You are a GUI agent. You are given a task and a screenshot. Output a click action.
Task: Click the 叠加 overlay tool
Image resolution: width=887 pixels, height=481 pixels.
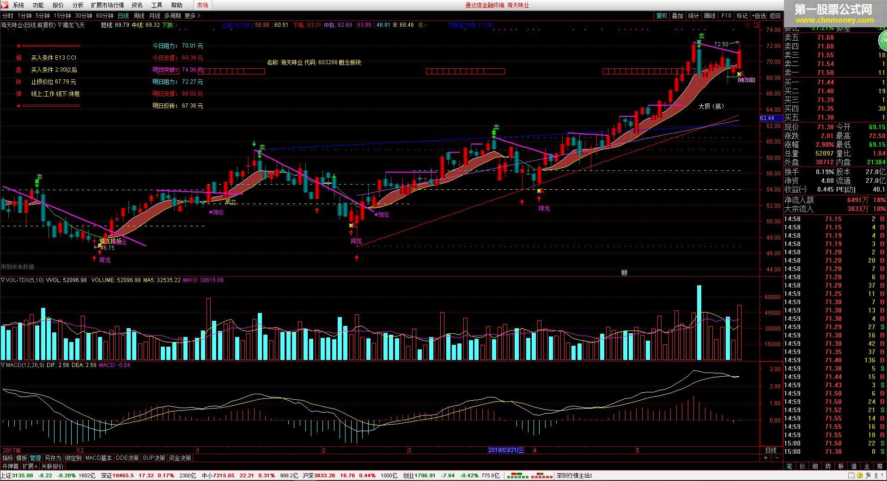pos(677,16)
